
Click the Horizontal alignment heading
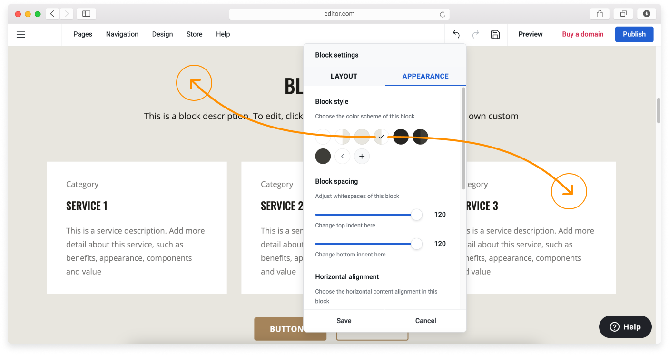(347, 277)
